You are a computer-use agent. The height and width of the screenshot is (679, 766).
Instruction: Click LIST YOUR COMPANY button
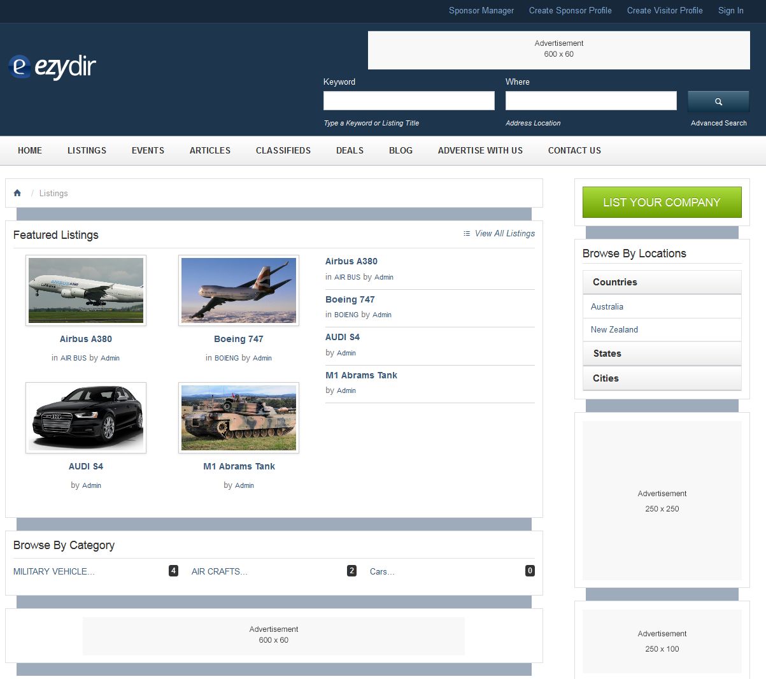coord(662,202)
